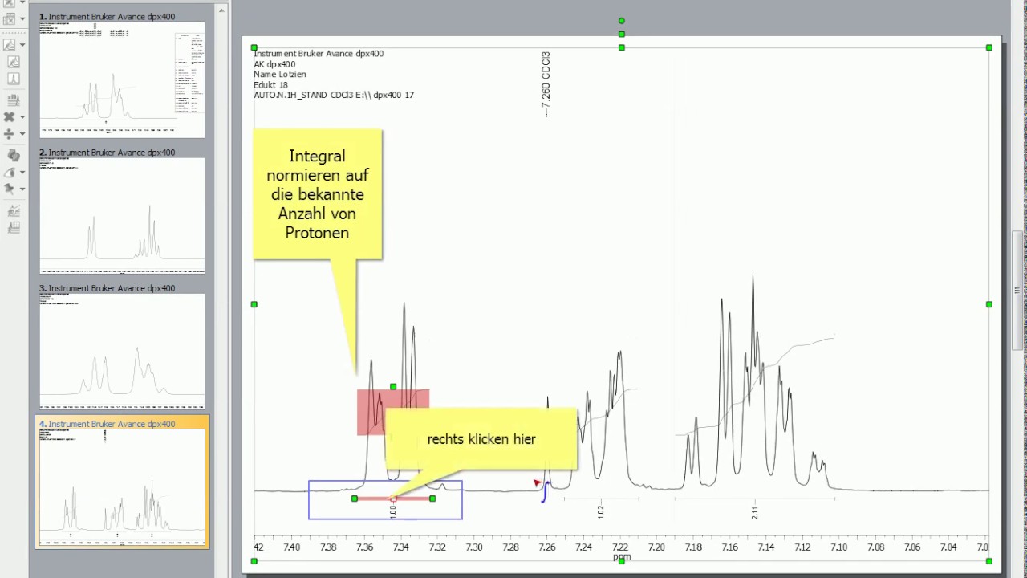1027x578 pixels.
Task: Click the top-center green resize handle of the spectrum
Action: (x=622, y=47)
